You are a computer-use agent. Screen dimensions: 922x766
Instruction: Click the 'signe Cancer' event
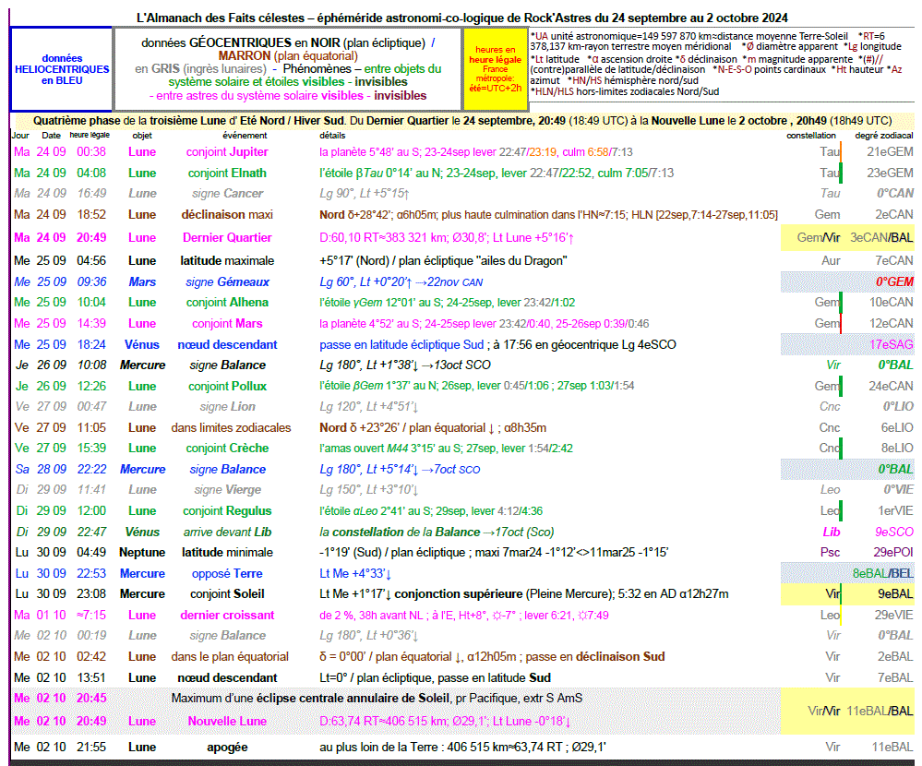click(x=227, y=194)
